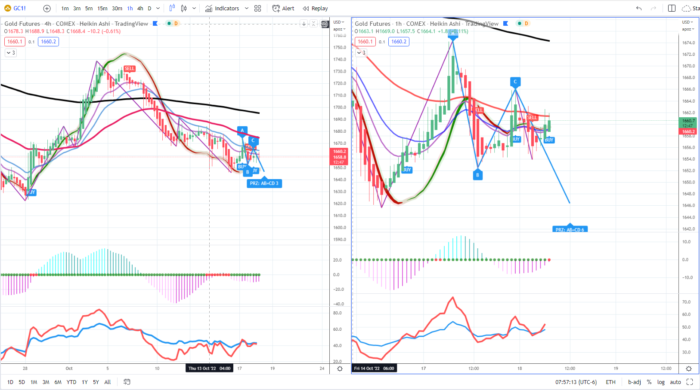
Task: Select the 3M date range
Action: [x=46, y=382]
